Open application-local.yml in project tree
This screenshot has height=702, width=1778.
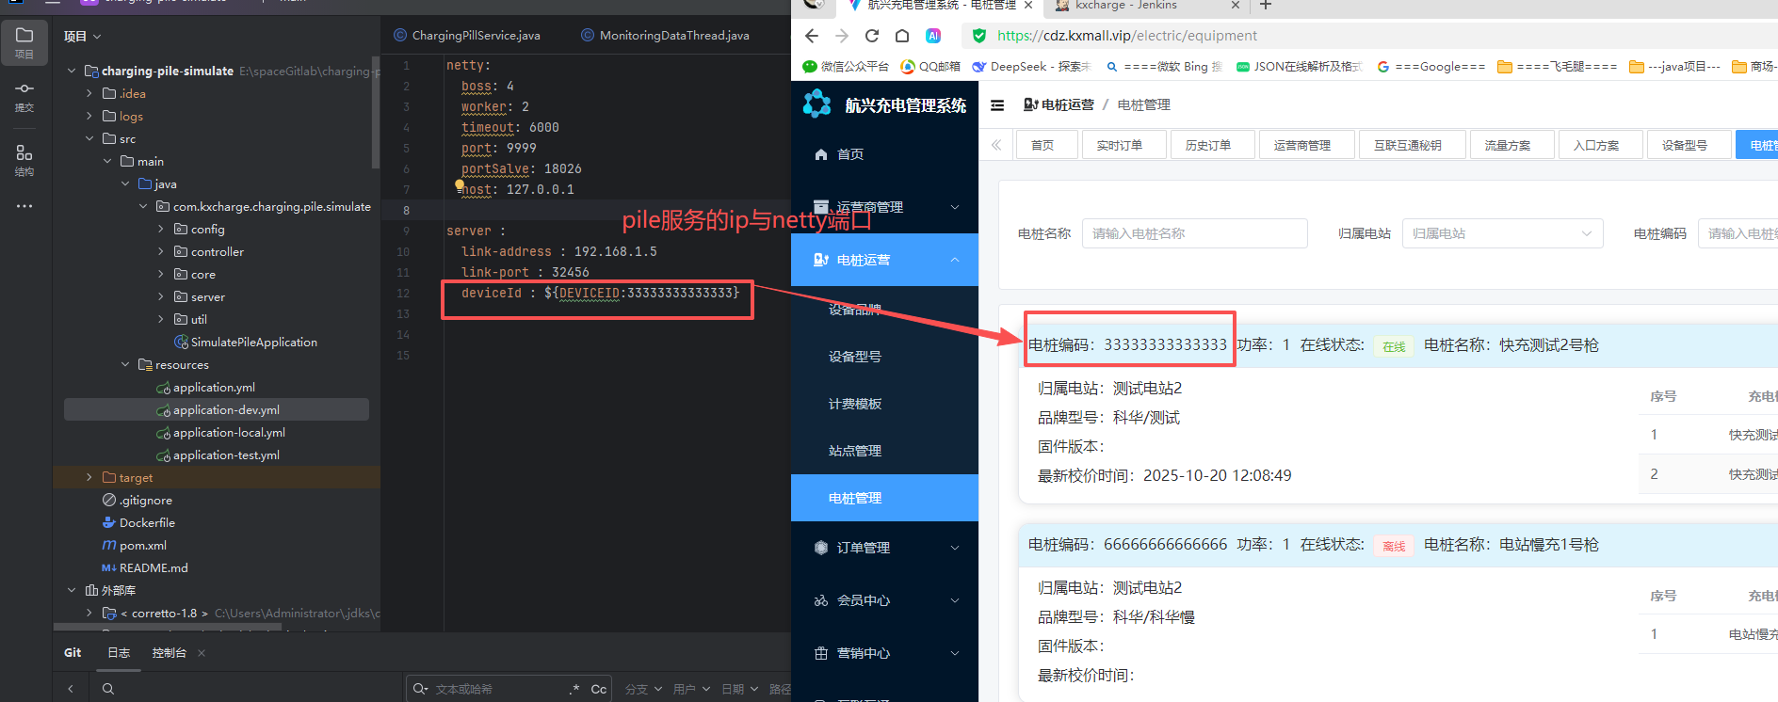(229, 433)
